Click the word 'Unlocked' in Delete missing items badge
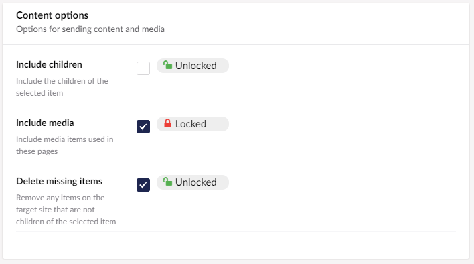 pyautogui.click(x=196, y=182)
